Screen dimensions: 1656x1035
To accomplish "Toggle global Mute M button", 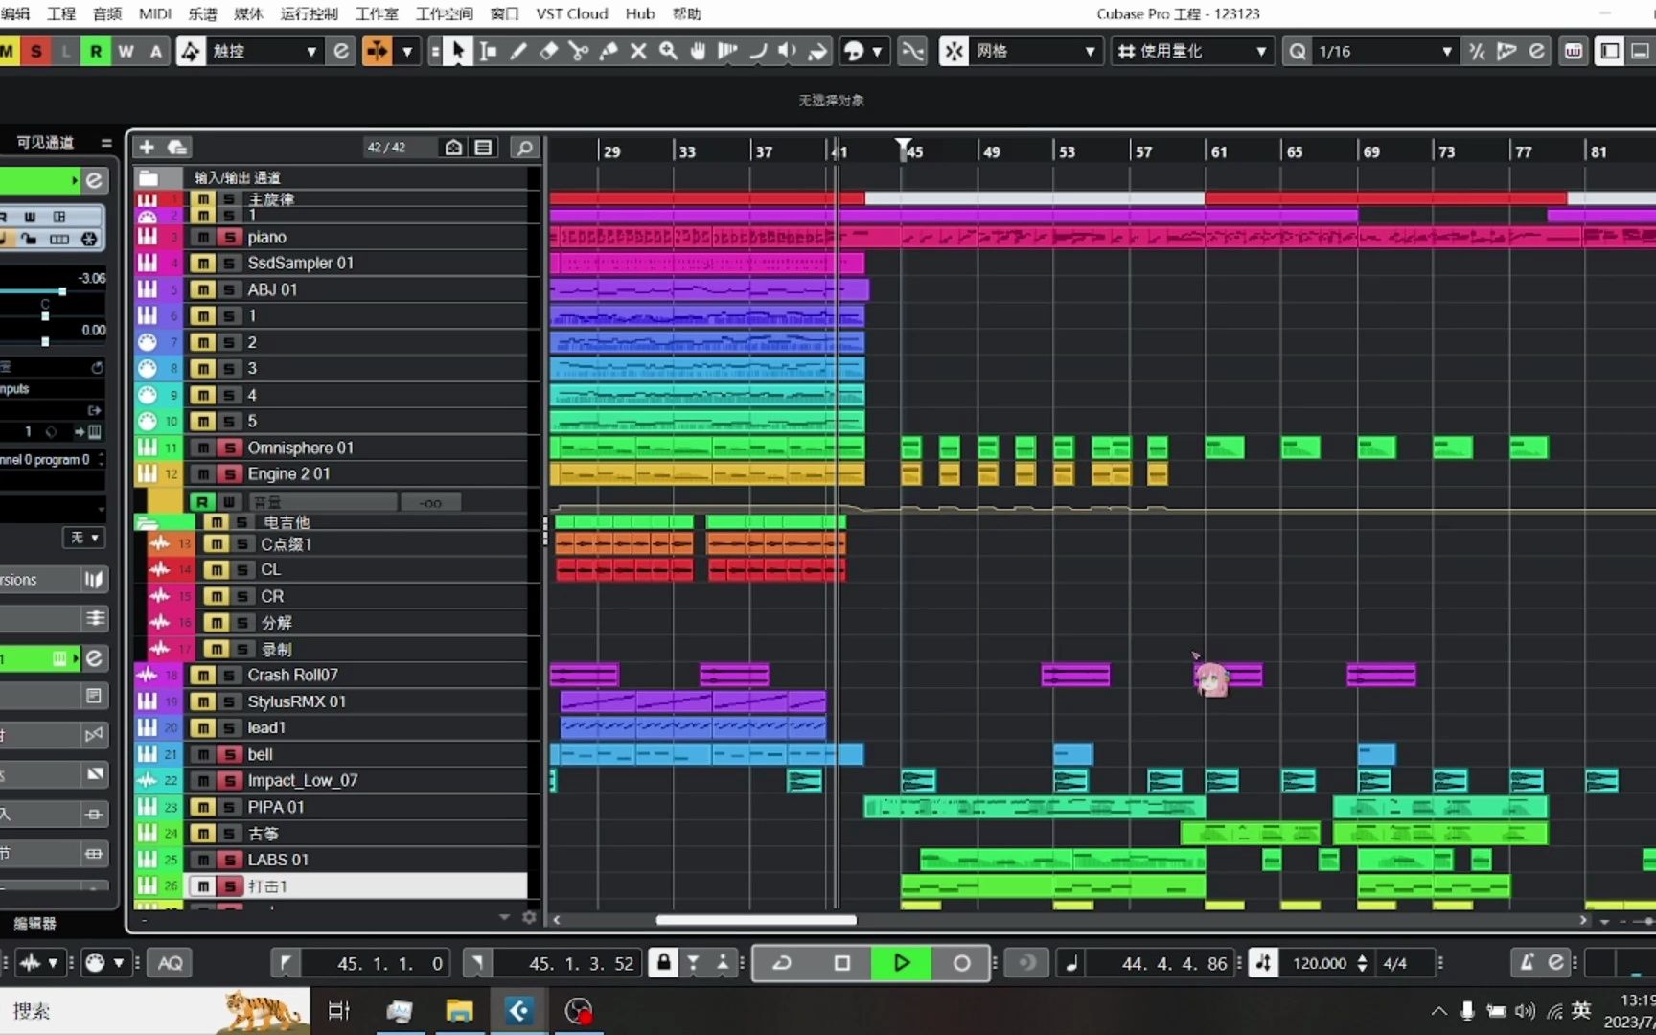I will tap(8, 51).
